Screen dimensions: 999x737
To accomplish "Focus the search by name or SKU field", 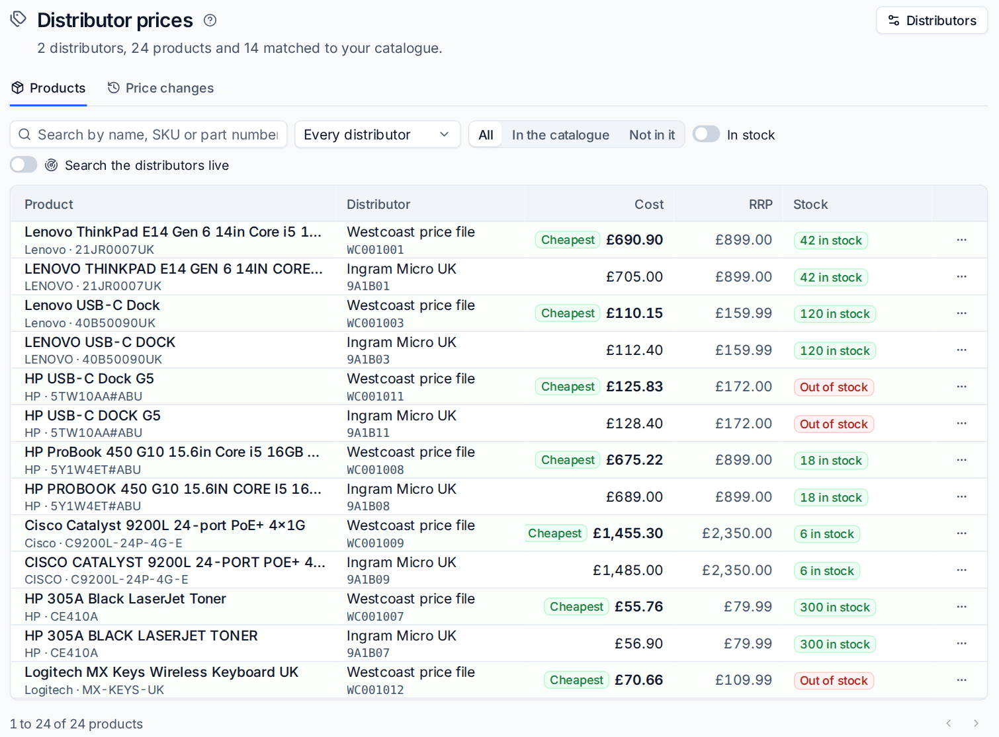I will coord(149,135).
